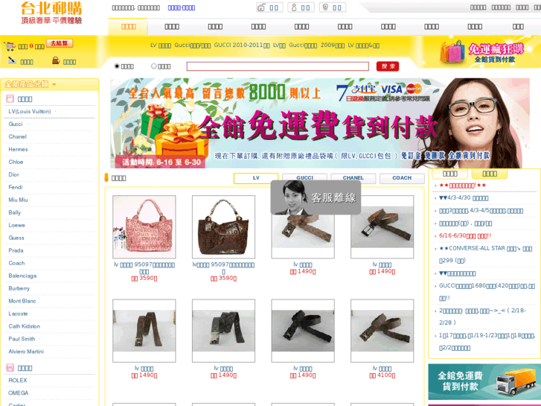
Task: Click the top bar padlock icon button
Action: point(269,7)
